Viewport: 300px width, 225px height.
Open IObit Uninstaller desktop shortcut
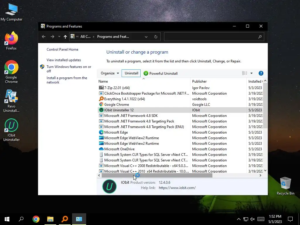(11, 130)
